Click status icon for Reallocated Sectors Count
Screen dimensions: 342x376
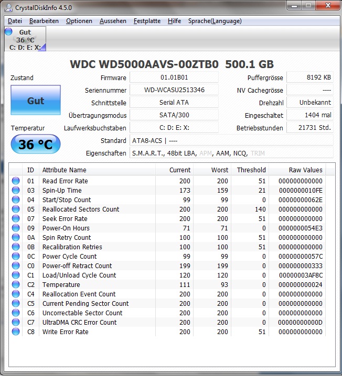[16, 209]
